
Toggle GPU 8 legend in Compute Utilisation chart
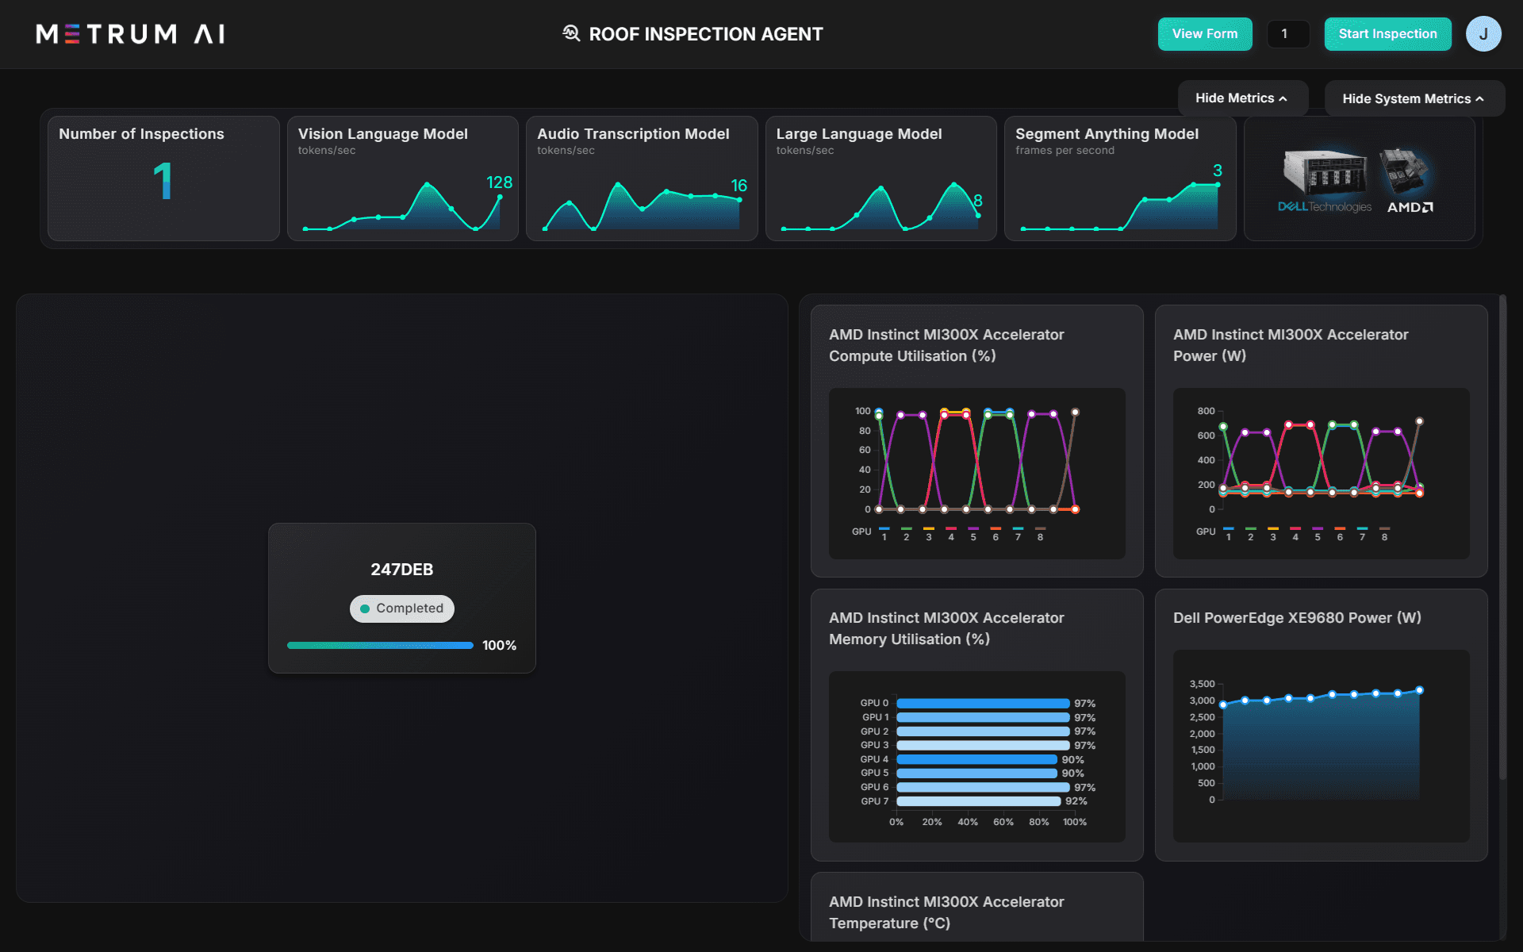tap(1040, 533)
